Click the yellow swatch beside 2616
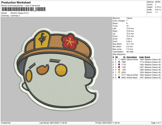 119,72
